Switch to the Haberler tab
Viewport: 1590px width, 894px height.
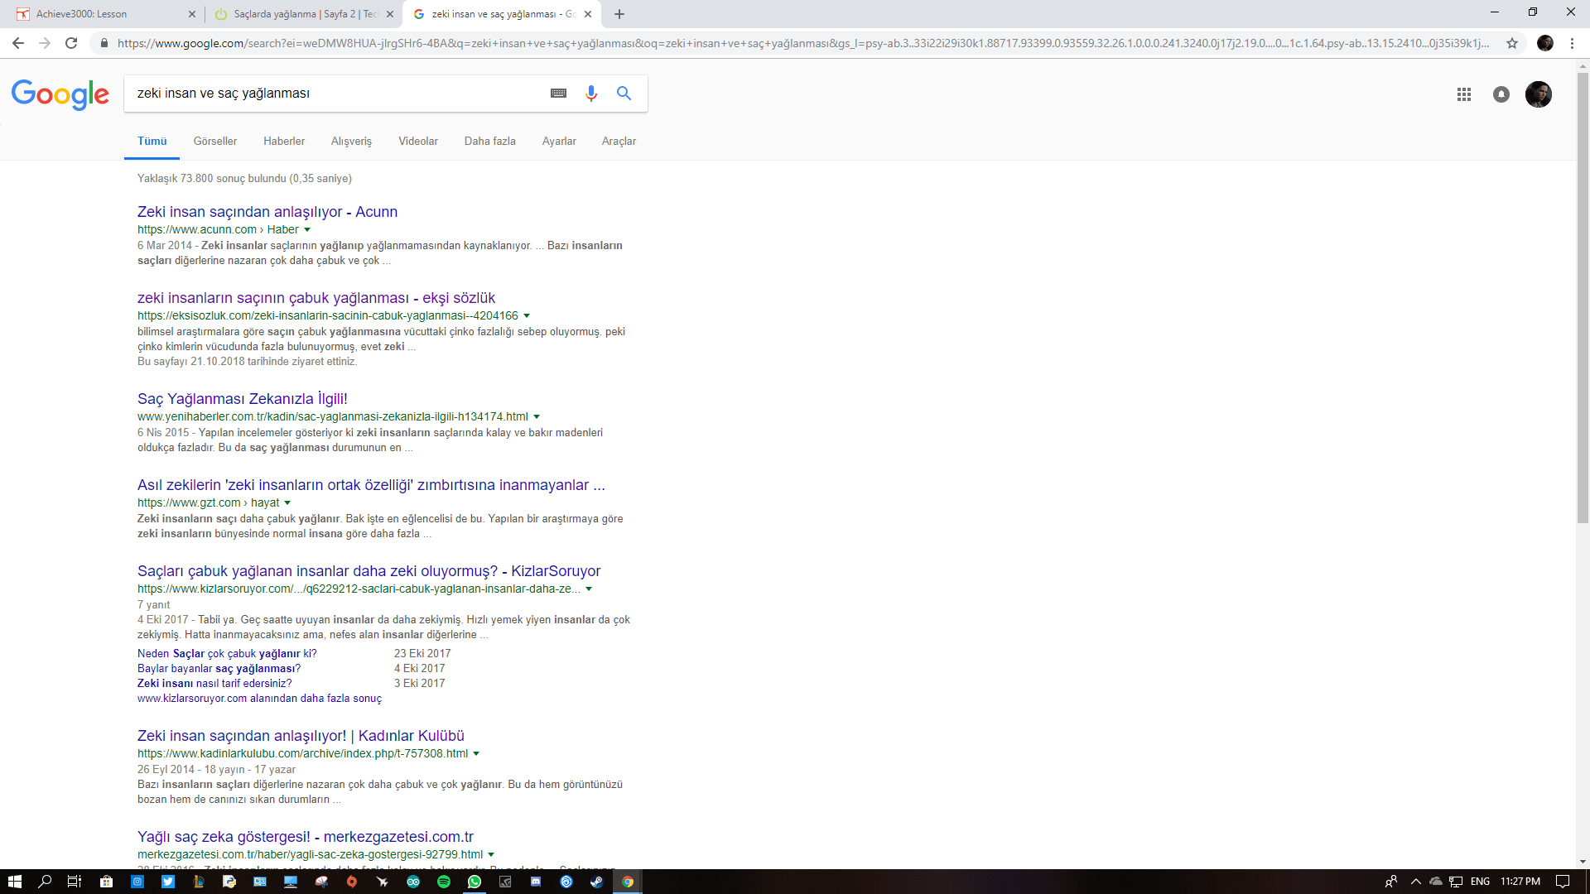[284, 142]
